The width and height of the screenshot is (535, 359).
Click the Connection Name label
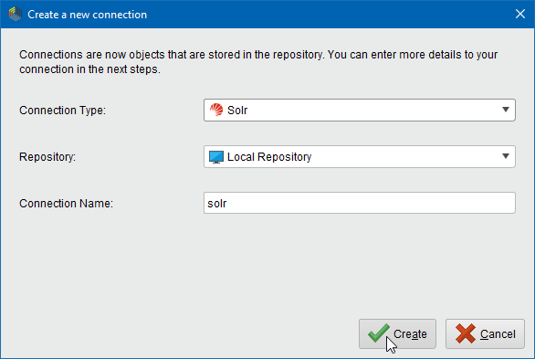[x=66, y=204]
